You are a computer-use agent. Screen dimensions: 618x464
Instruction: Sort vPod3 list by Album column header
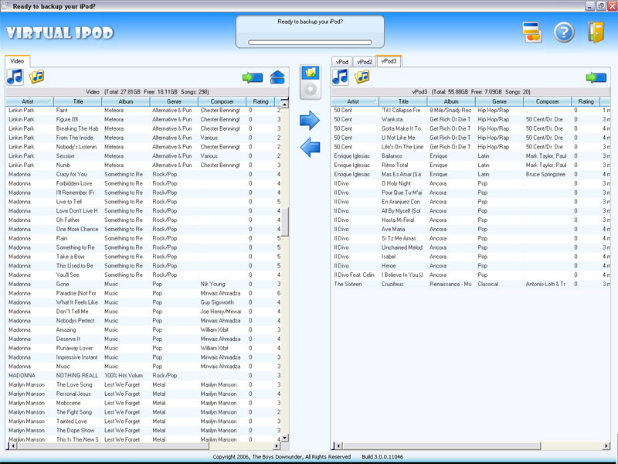coord(451,101)
